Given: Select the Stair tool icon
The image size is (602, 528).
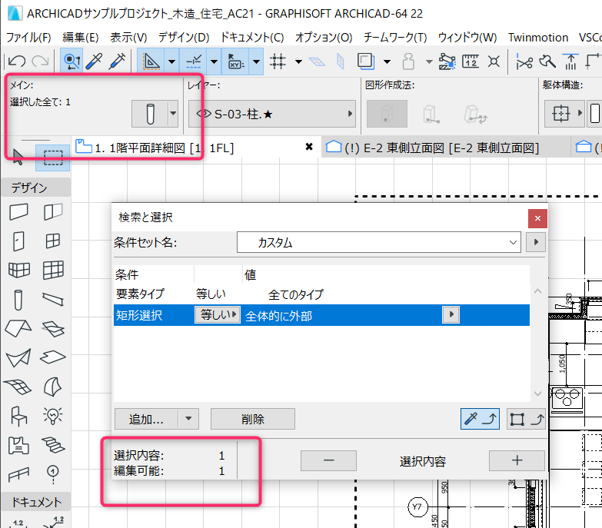Looking at the screenshot, I should click(53, 445).
